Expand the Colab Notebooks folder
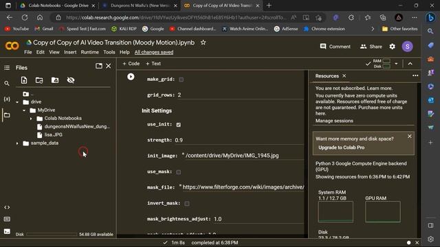Image resolution: width=440 pixels, height=247 pixels. click(31, 119)
